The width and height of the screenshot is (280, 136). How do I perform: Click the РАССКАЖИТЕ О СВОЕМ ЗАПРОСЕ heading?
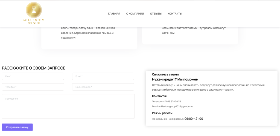(x=34, y=68)
